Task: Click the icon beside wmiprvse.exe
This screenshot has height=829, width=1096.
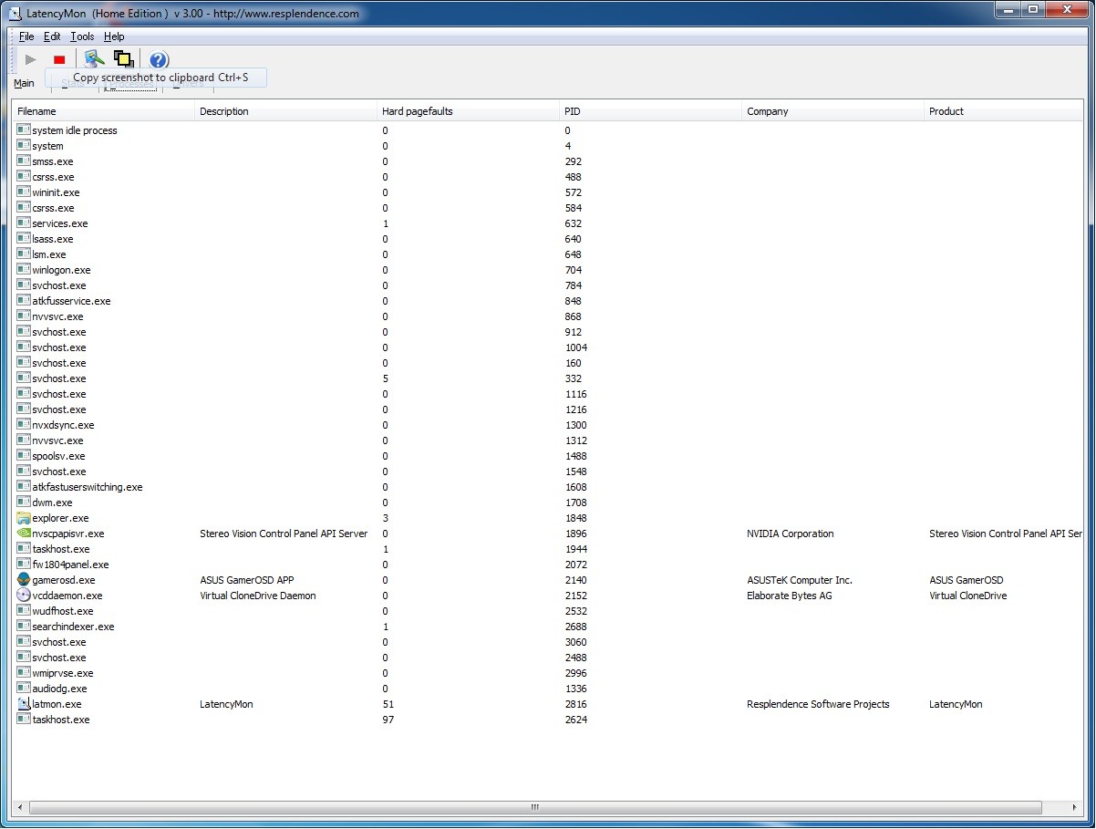Action: click(24, 673)
